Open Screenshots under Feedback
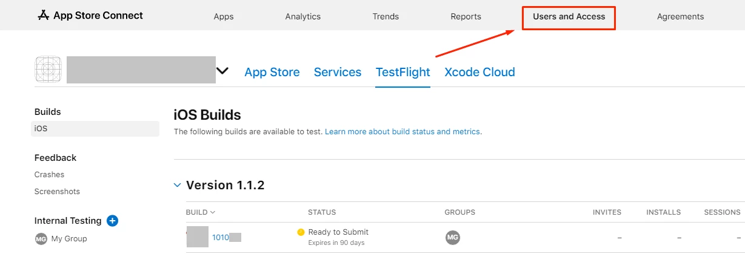This screenshot has width=745, height=254. 58,192
